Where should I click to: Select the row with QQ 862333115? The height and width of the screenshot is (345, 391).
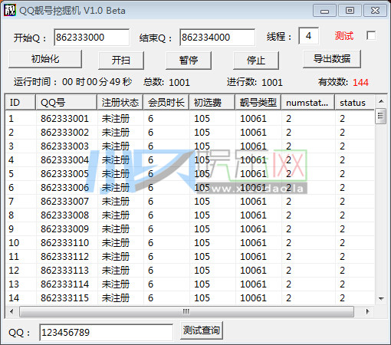point(190,298)
